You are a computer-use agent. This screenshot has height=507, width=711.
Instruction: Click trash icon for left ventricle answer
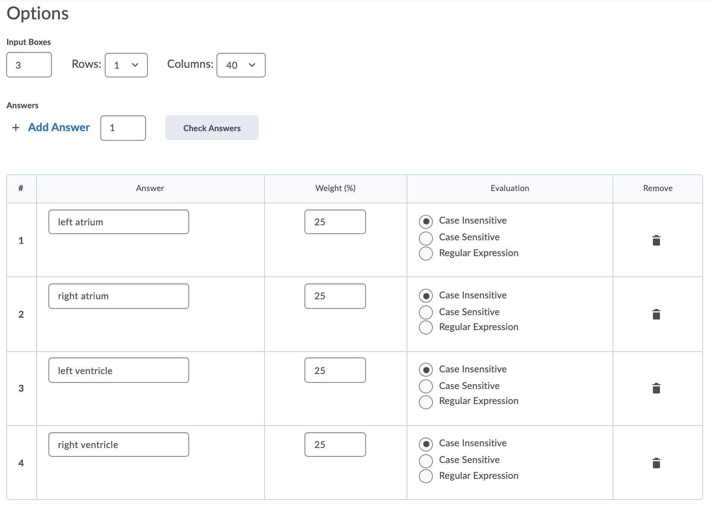click(x=656, y=388)
